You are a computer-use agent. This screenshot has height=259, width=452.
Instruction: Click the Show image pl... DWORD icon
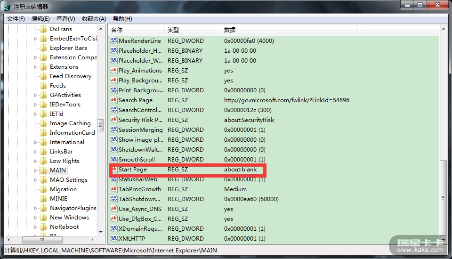click(x=114, y=139)
